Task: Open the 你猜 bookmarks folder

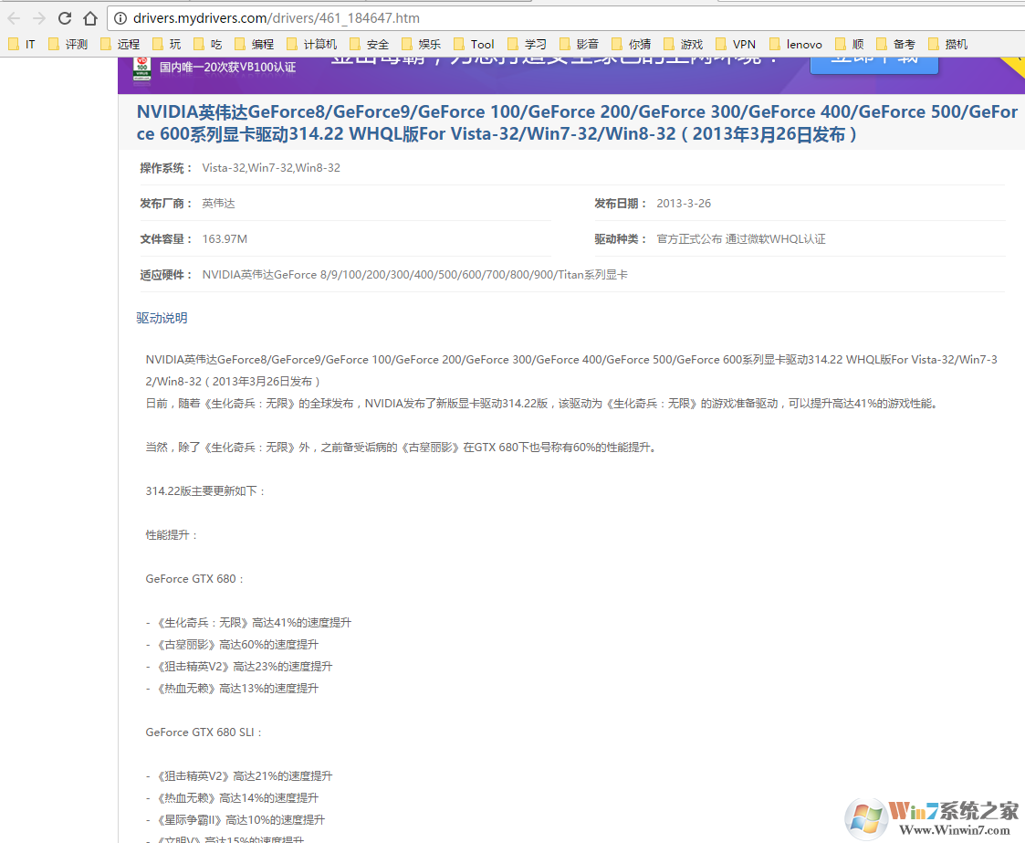Action: click(631, 44)
